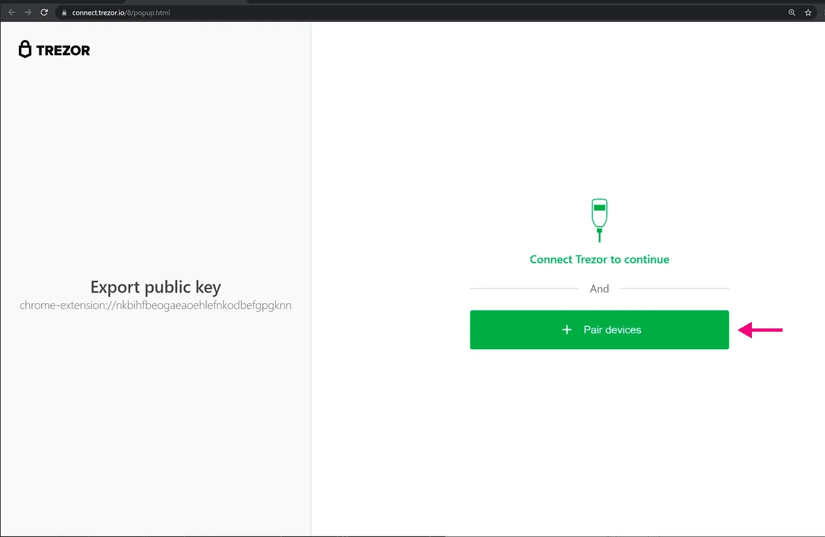The width and height of the screenshot is (825, 537).
Task: Open page zoom via the magnifier icon
Action: pos(792,12)
